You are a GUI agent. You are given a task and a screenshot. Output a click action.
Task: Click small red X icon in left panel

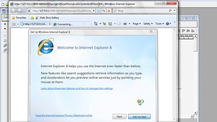click(x=5, y=28)
